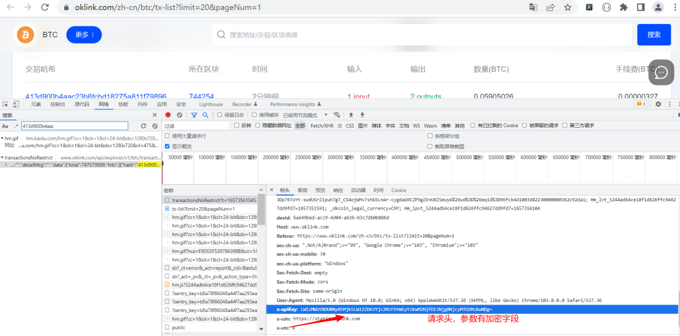Open network conditions wifi icon
The width and height of the screenshot is (680, 336).
pos(336,115)
